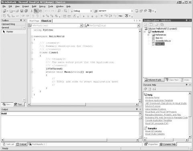Toggle Show All Files in Solution Explorer
The width and height of the screenshot is (193, 151).
pyautogui.click(x=156, y=24)
